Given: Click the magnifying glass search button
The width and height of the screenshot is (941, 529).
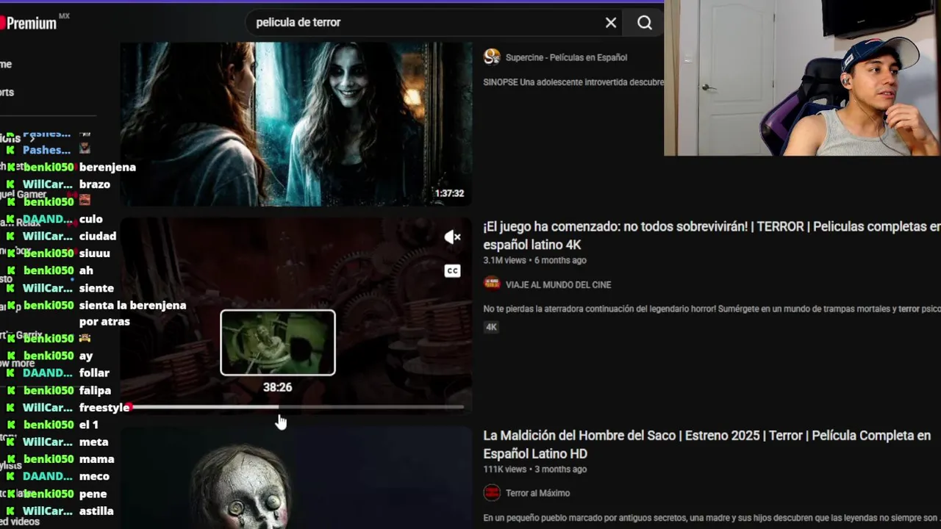Looking at the screenshot, I should tap(644, 23).
